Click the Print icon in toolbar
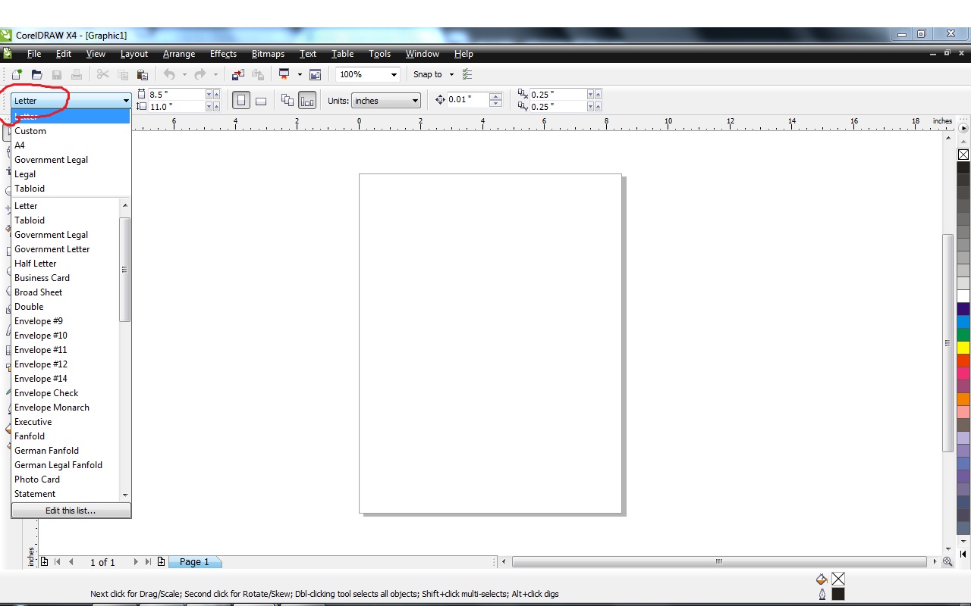This screenshot has height=606, width=971. tap(77, 74)
